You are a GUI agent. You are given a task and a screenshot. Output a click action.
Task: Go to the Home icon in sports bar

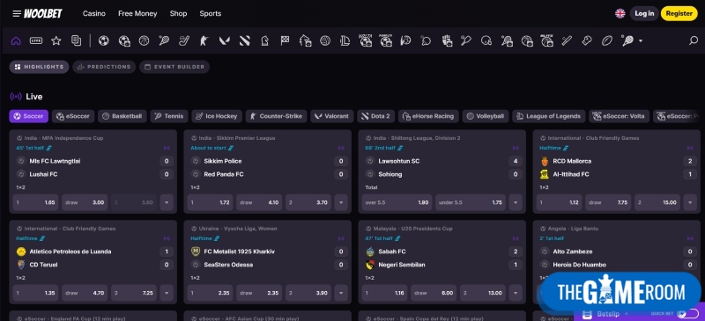(16, 40)
